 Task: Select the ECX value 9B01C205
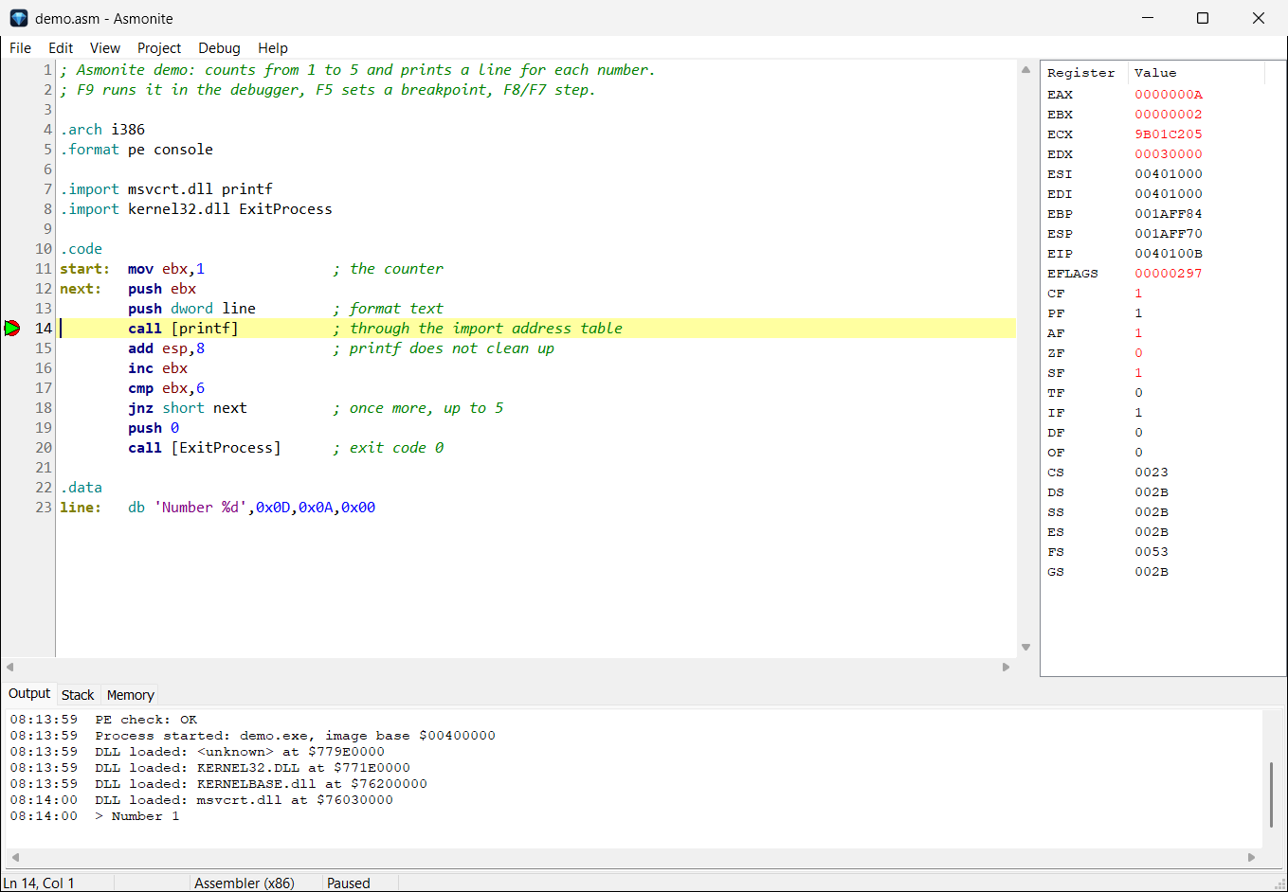click(1169, 134)
